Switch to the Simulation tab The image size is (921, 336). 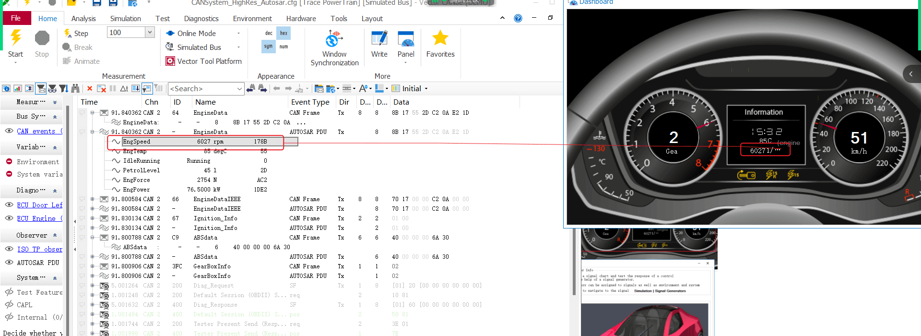pos(126,19)
